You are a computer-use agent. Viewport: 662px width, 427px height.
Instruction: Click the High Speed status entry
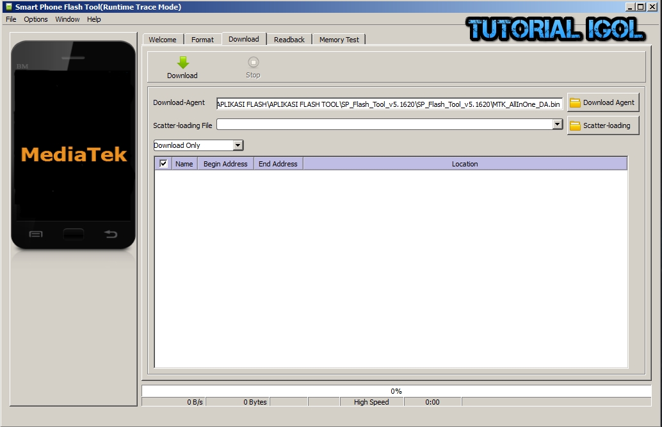[x=371, y=402]
